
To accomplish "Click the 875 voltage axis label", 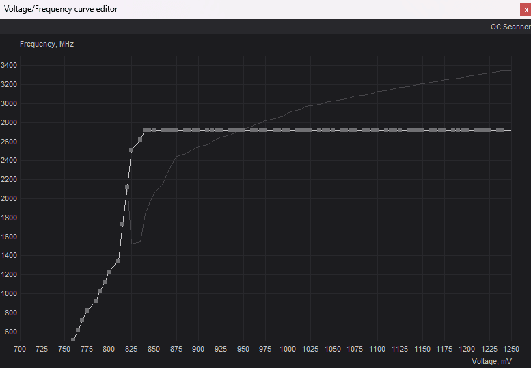I will click(x=176, y=349).
